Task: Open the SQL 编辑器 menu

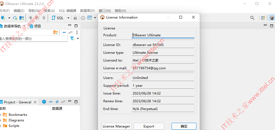Action: tap(67, 11)
